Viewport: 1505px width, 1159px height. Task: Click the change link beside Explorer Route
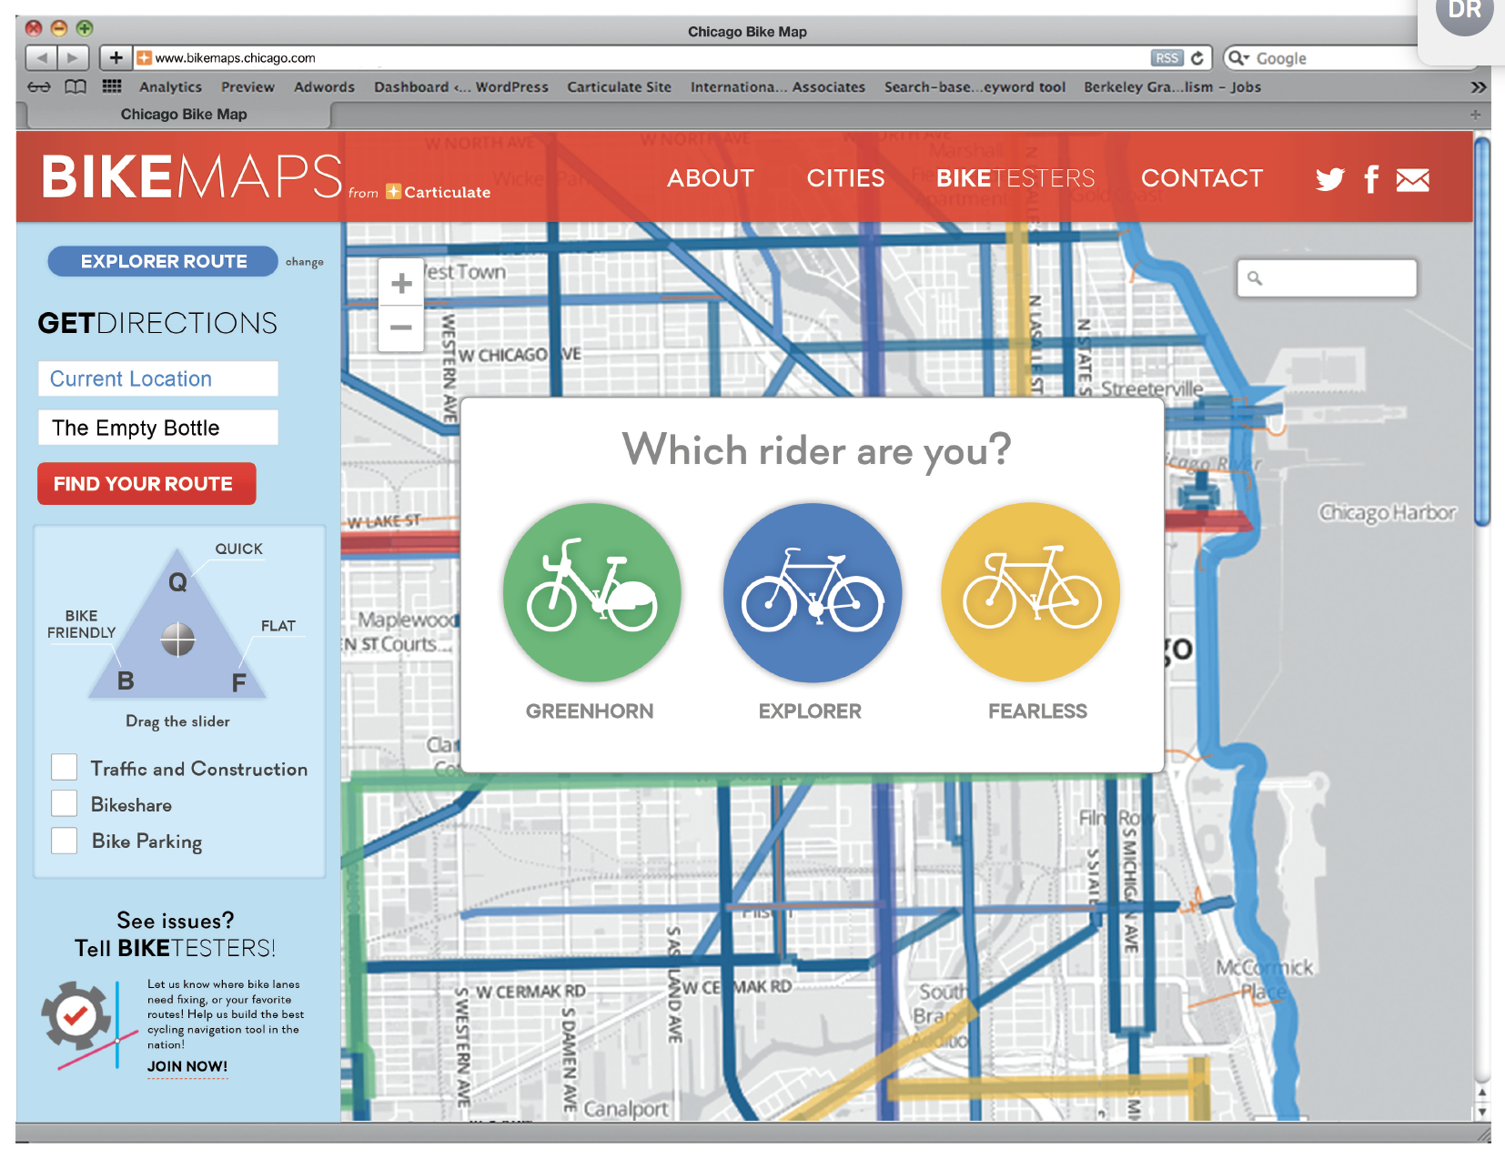click(304, 262)
